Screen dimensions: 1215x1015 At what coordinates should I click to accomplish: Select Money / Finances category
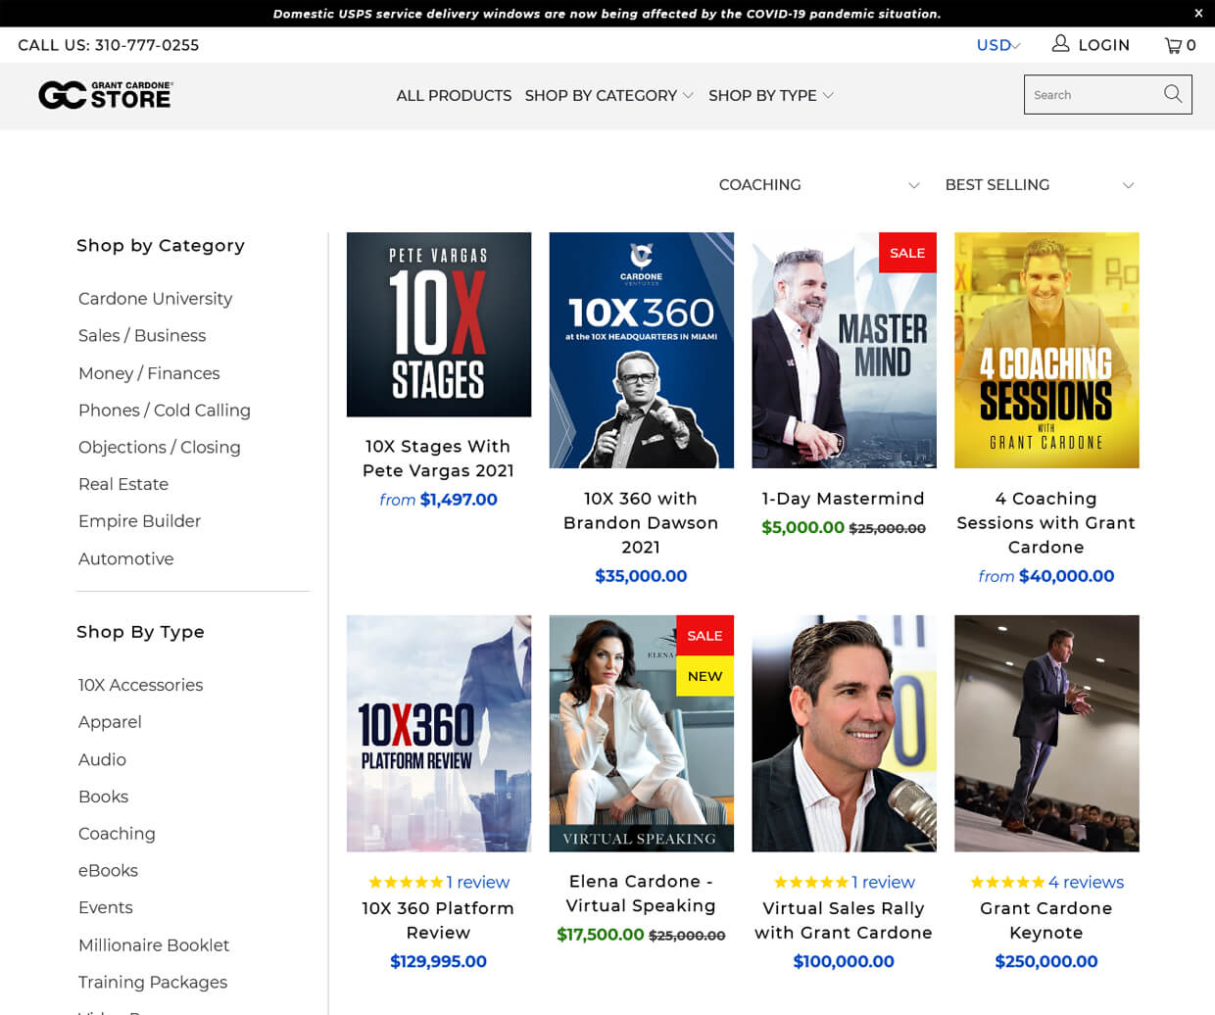coord(149,373)
